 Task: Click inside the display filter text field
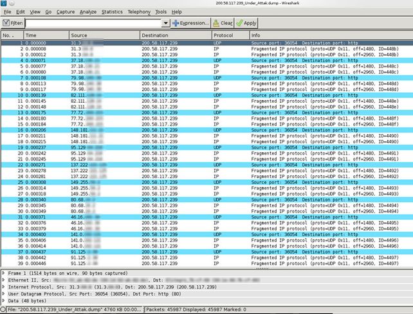point(93,23)
